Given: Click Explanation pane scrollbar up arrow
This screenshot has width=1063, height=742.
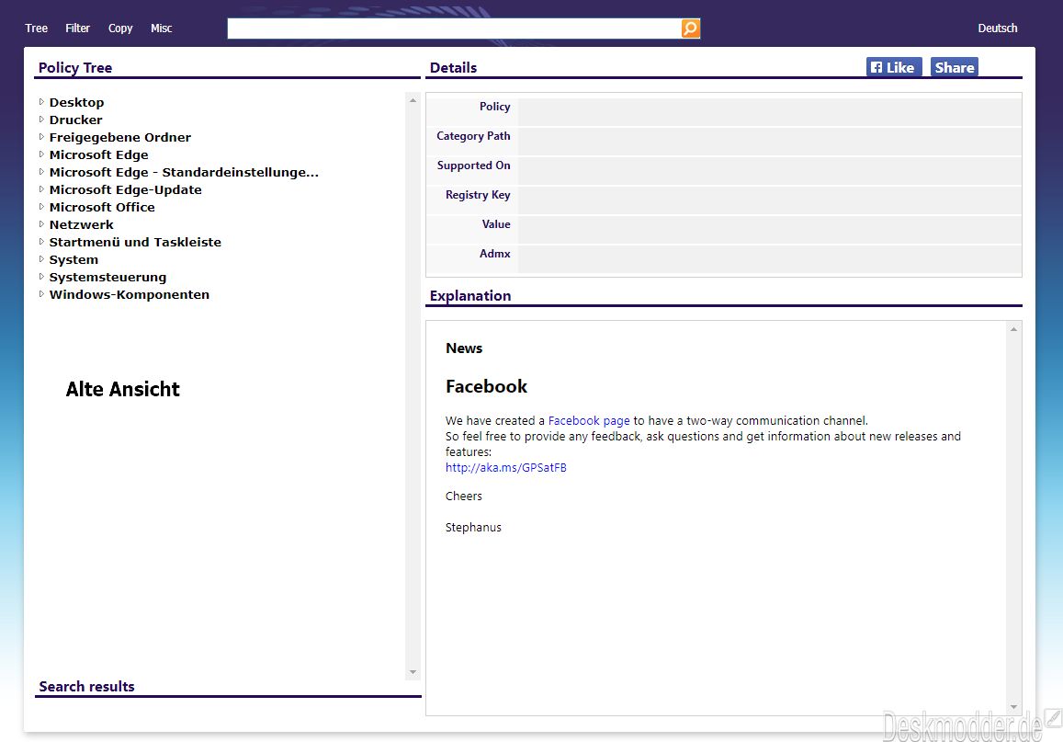Looking at the screenshot, I should pos(1013,329).
